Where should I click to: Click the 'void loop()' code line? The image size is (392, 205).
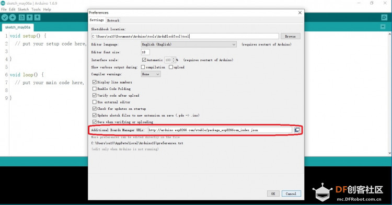(27, 74)
